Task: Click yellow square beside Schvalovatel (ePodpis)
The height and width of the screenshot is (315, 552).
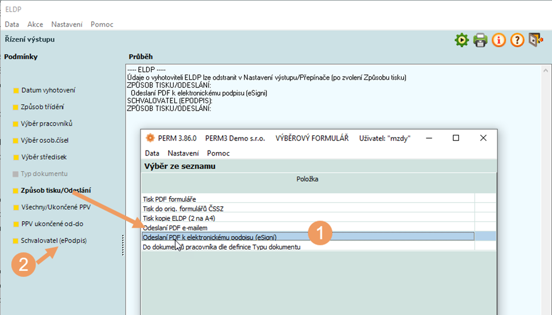Action: coord(16,241)
